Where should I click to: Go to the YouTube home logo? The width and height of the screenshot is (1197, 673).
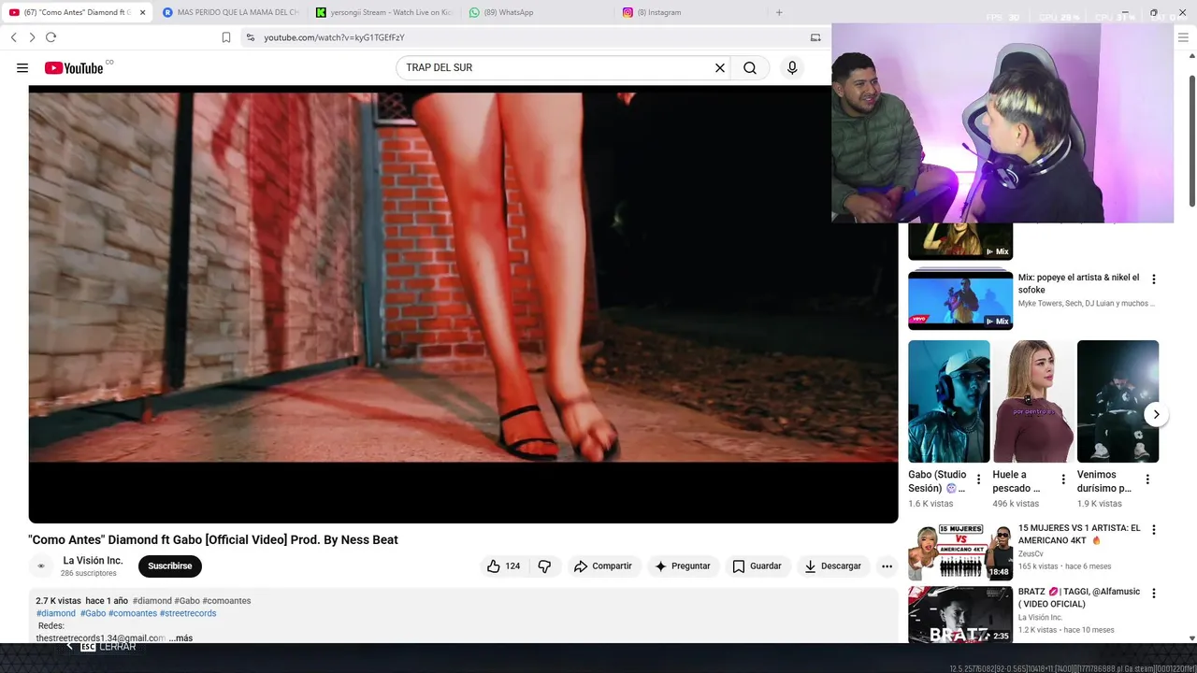(x=74, y=68)
